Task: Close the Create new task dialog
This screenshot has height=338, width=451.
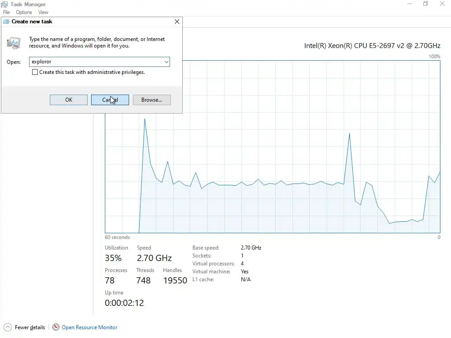Action: coord(177,22)
